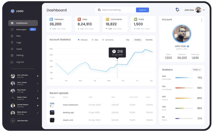The image size is (213, 132).
Task: Click the Log Out icon
Action: pos(12,62)
